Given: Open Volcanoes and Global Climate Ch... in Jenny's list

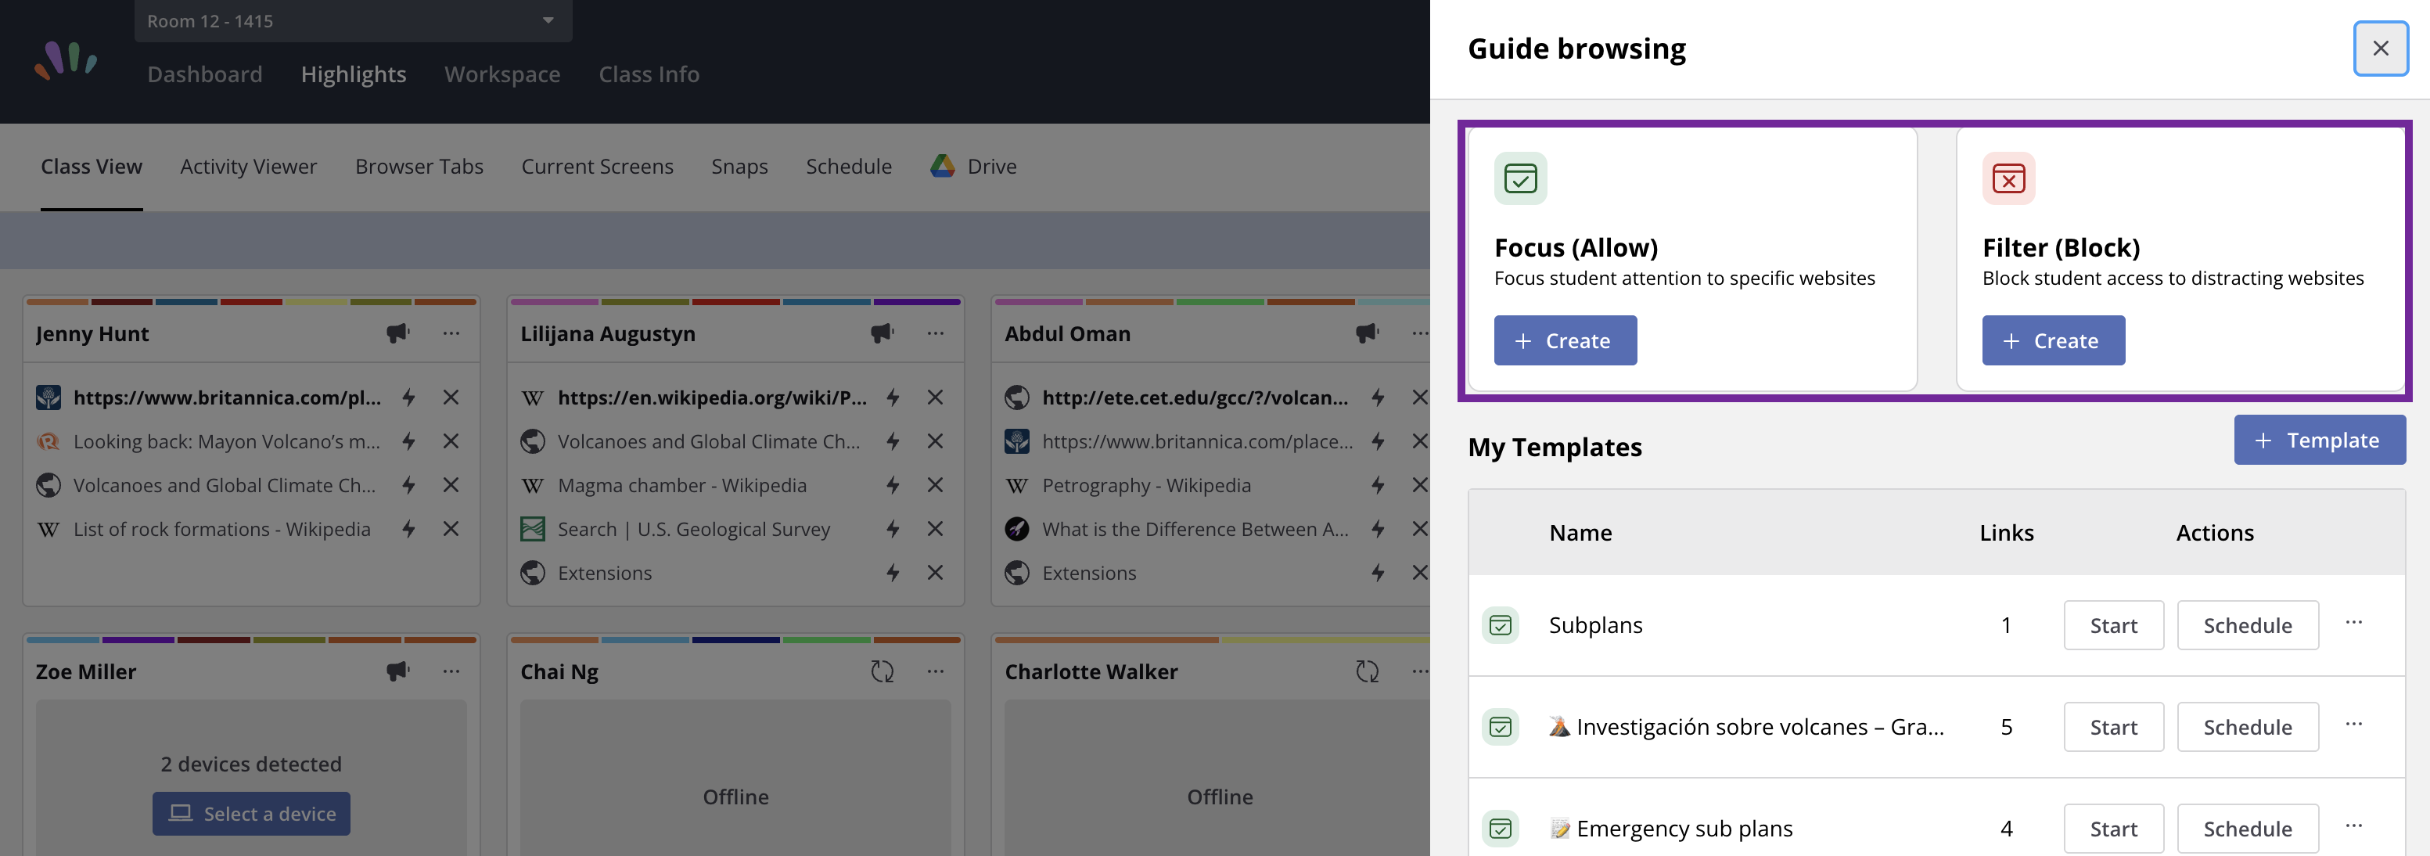Looking at the screenshot, I should point(225,485).
